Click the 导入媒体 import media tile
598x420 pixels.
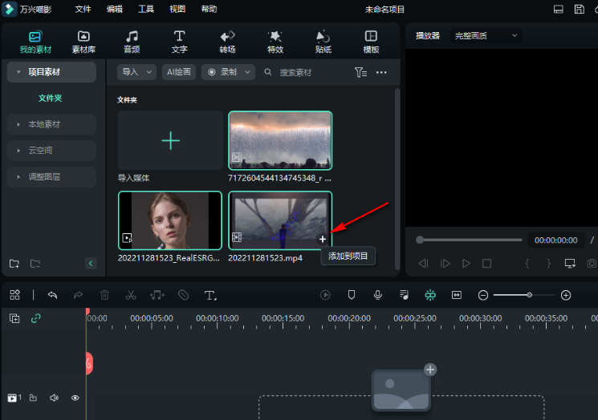point(170,141)
